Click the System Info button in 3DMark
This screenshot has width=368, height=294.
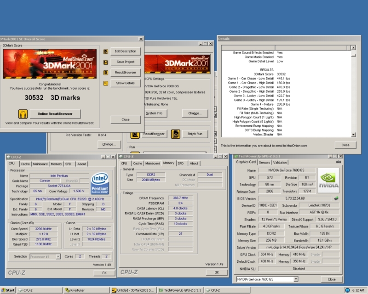pyautogui.click(x=154, y=113)
